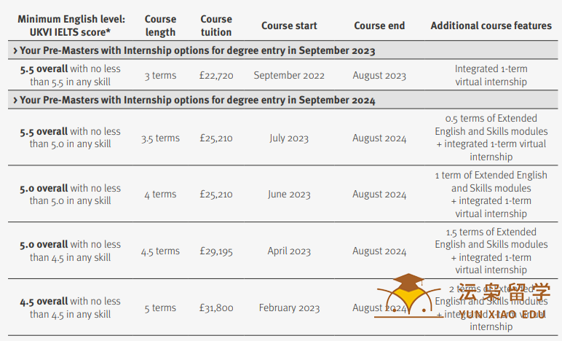This screenshot has height=341, width=562.
Task: Click the chevron before September 2024 section
Action: 15,101
